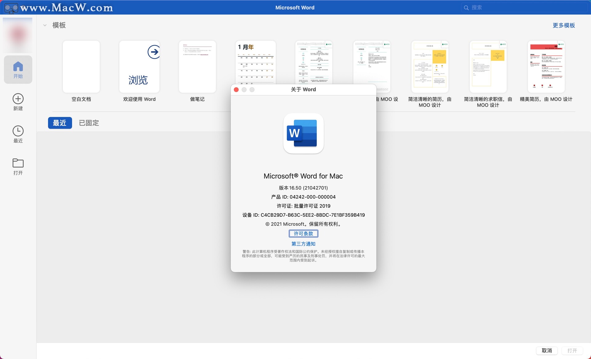
Task: Click the version text 版本 16.50 (21042701)
Action: point(304,188)
